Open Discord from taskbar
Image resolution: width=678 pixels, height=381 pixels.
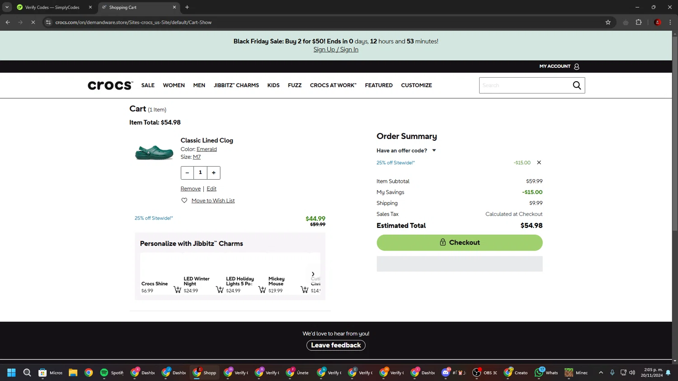pos(453,372)
